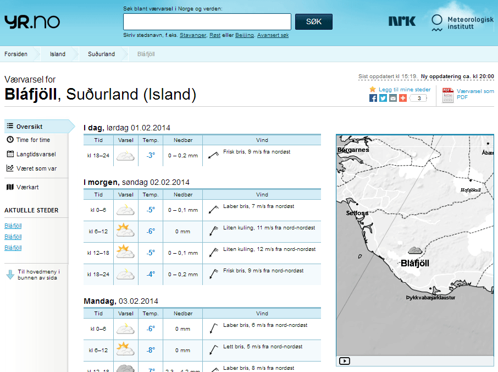Click the Avansert søk link
This screenshot has height=372, width=498.
coord(273,35)
